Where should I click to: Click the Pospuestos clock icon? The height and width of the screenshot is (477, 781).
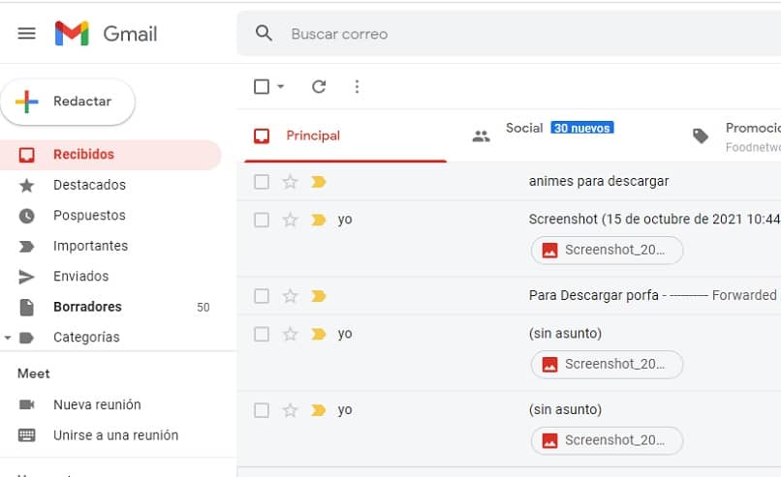point(26,216)
